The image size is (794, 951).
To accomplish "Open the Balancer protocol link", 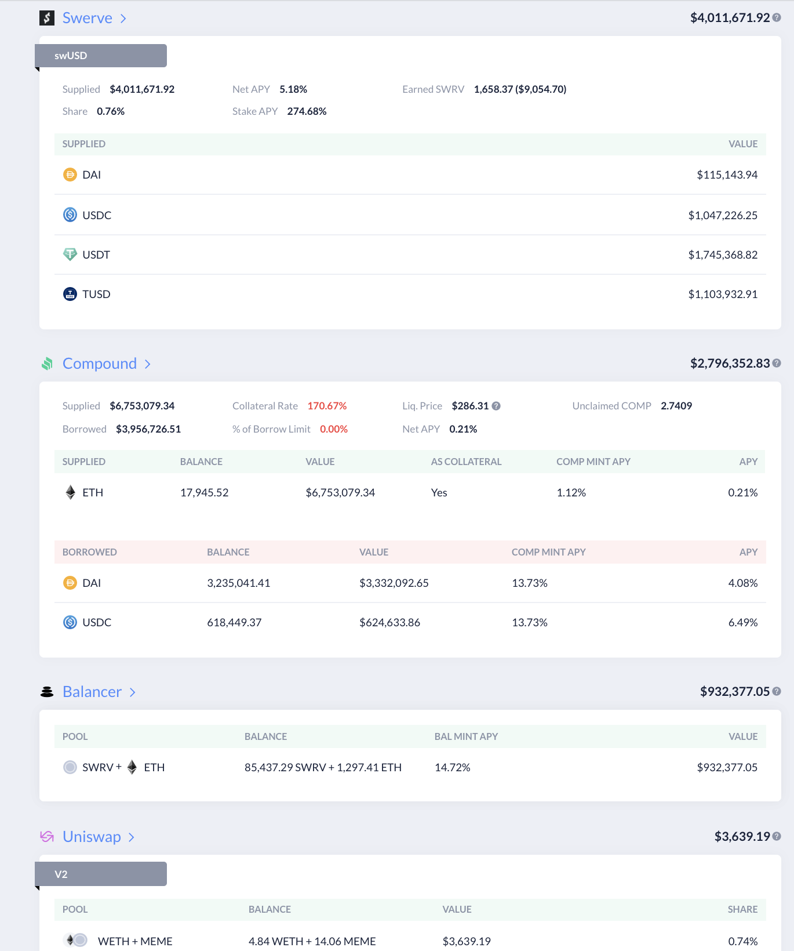I will click(92, 692).
